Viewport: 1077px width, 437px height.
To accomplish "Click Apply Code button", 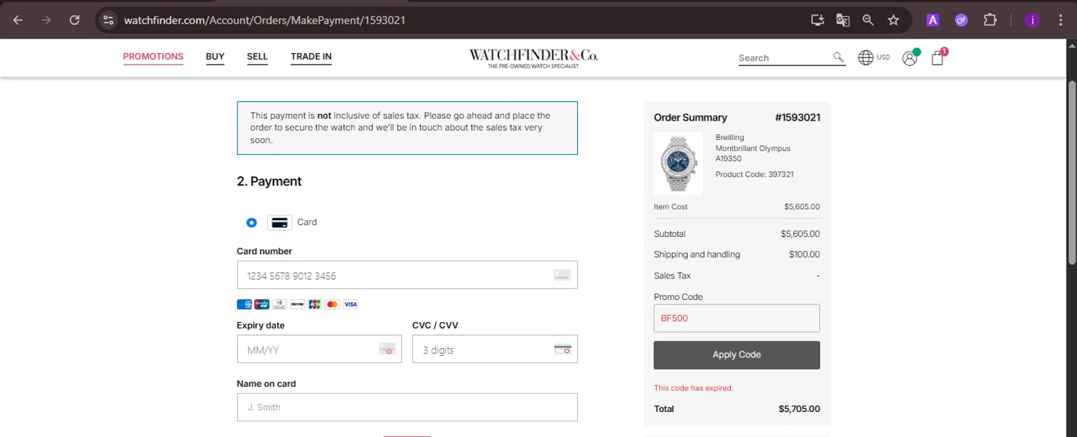I will point(737,354).
